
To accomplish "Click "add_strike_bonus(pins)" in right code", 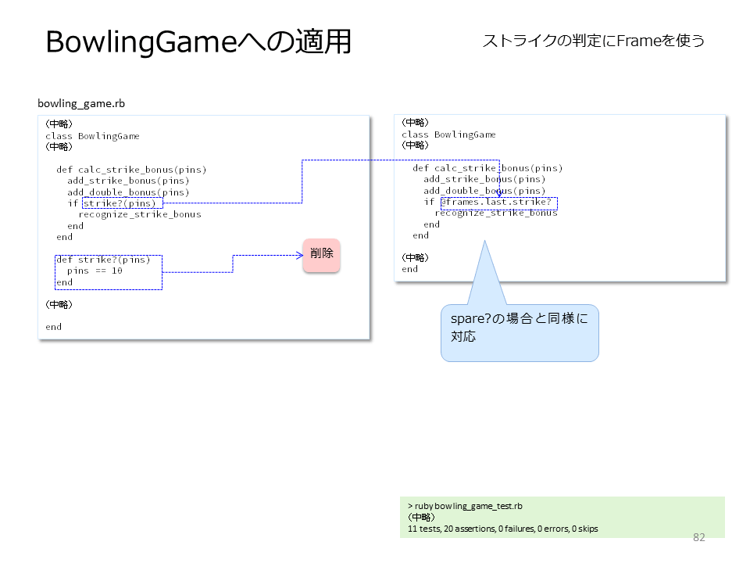I will click(484, 180).
